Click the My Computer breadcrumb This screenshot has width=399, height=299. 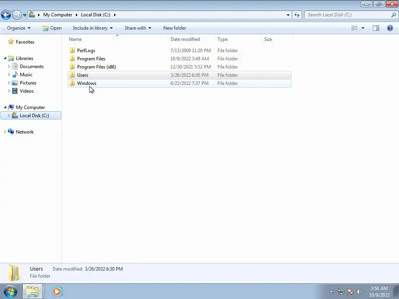coord(58,15)
